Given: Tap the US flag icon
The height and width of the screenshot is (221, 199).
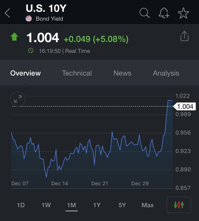Looking at the screenshot, I should [29, 19].
